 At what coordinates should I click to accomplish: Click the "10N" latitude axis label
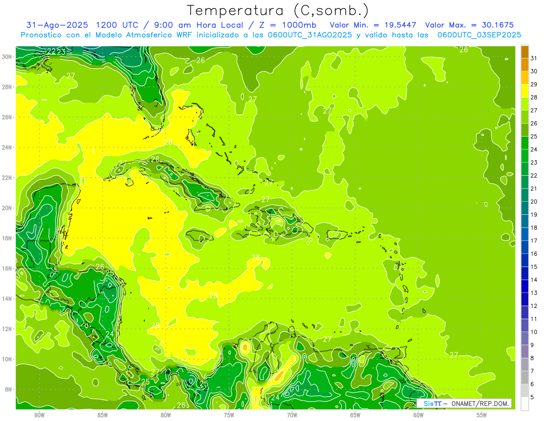coord(7,359)
